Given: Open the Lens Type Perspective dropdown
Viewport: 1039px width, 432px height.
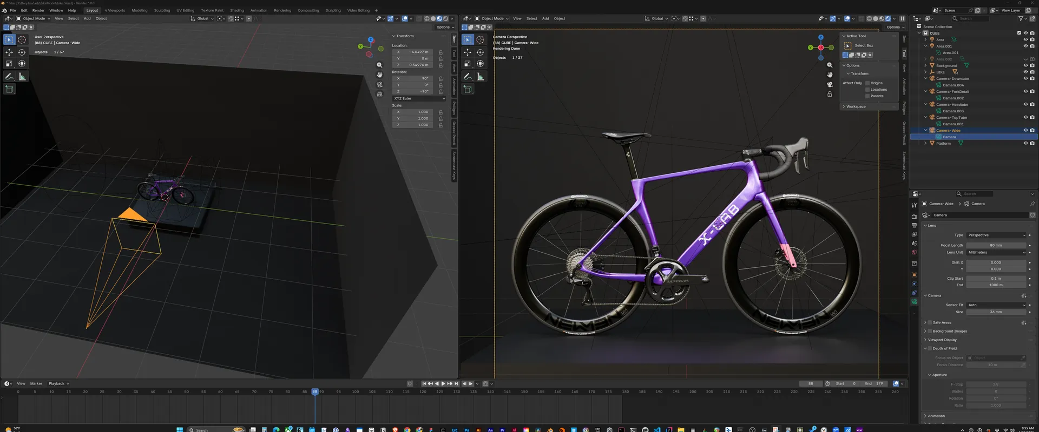Looking at the screenshot, I should point(996,235).
